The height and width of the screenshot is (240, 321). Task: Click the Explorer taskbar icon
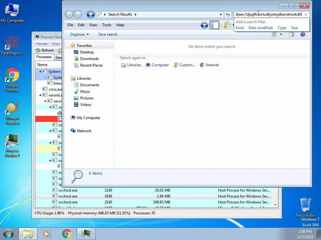[28, 234]
